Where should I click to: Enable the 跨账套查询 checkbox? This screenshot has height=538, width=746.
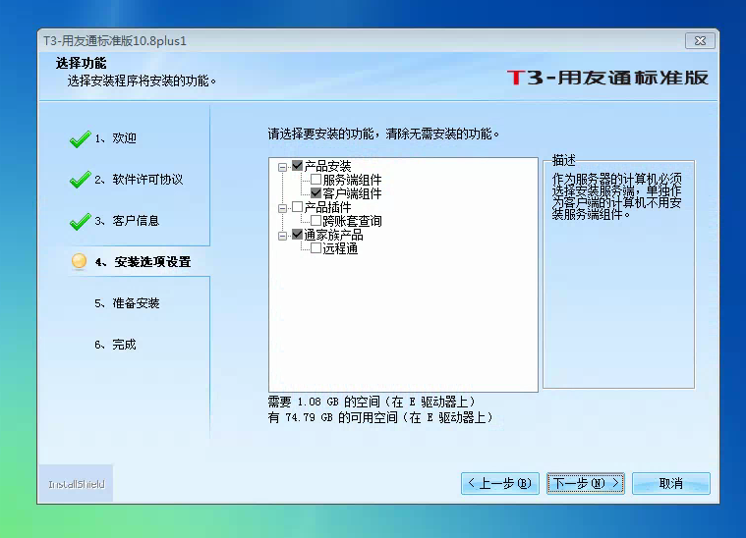[x=316, y=221]
